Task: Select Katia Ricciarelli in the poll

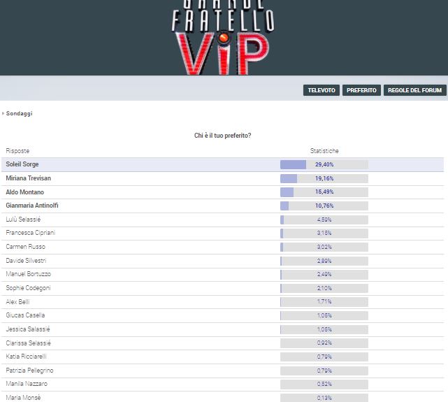Action: [x=27, y=357]
